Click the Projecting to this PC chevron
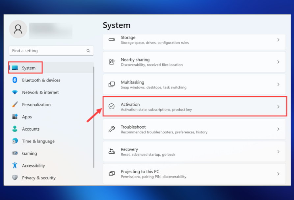The height and width of the screenshot is (200, 294). 278,174
